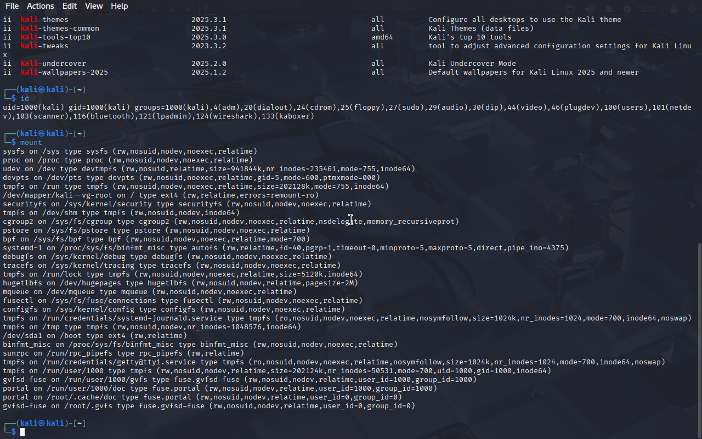Click 'Kali Undercover Mode' description
702x439 pixels.
[472, 64]
